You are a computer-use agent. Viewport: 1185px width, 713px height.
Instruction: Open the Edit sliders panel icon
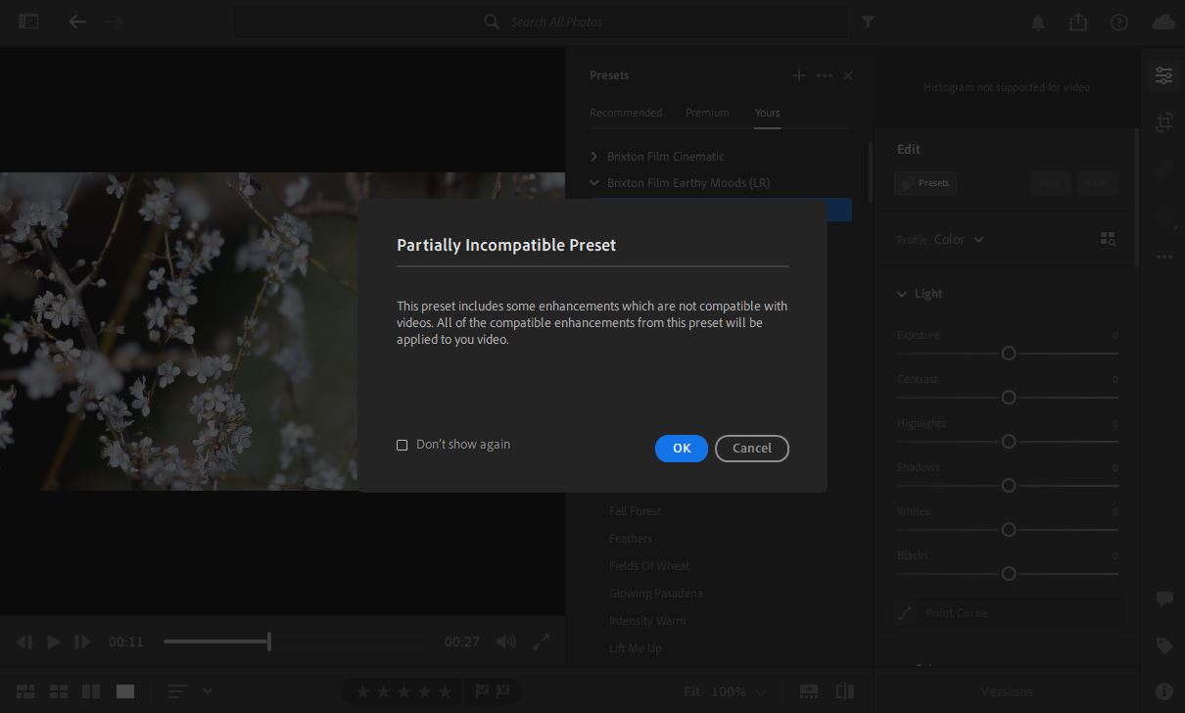[x=1163, y=75]
